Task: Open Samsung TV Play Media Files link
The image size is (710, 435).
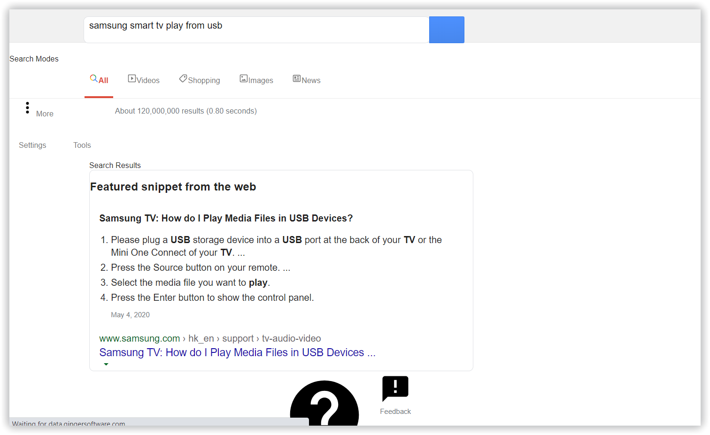Action: [x=237, y=352]
